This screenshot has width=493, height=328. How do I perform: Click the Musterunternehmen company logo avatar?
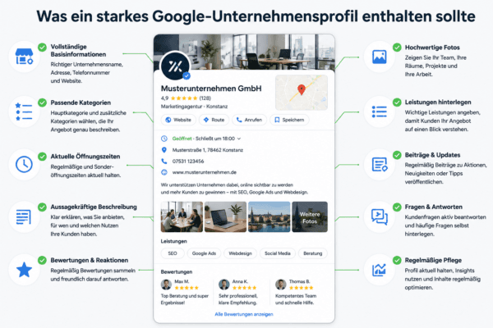[175, 66]
